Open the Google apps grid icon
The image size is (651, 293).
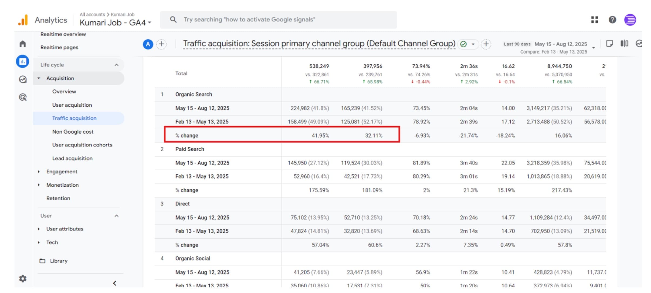coord(595,19)
